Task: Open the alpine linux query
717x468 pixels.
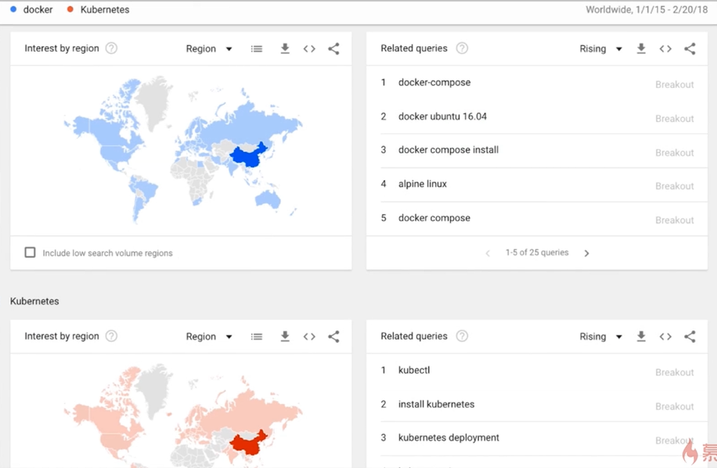Action: coord(423,184)
